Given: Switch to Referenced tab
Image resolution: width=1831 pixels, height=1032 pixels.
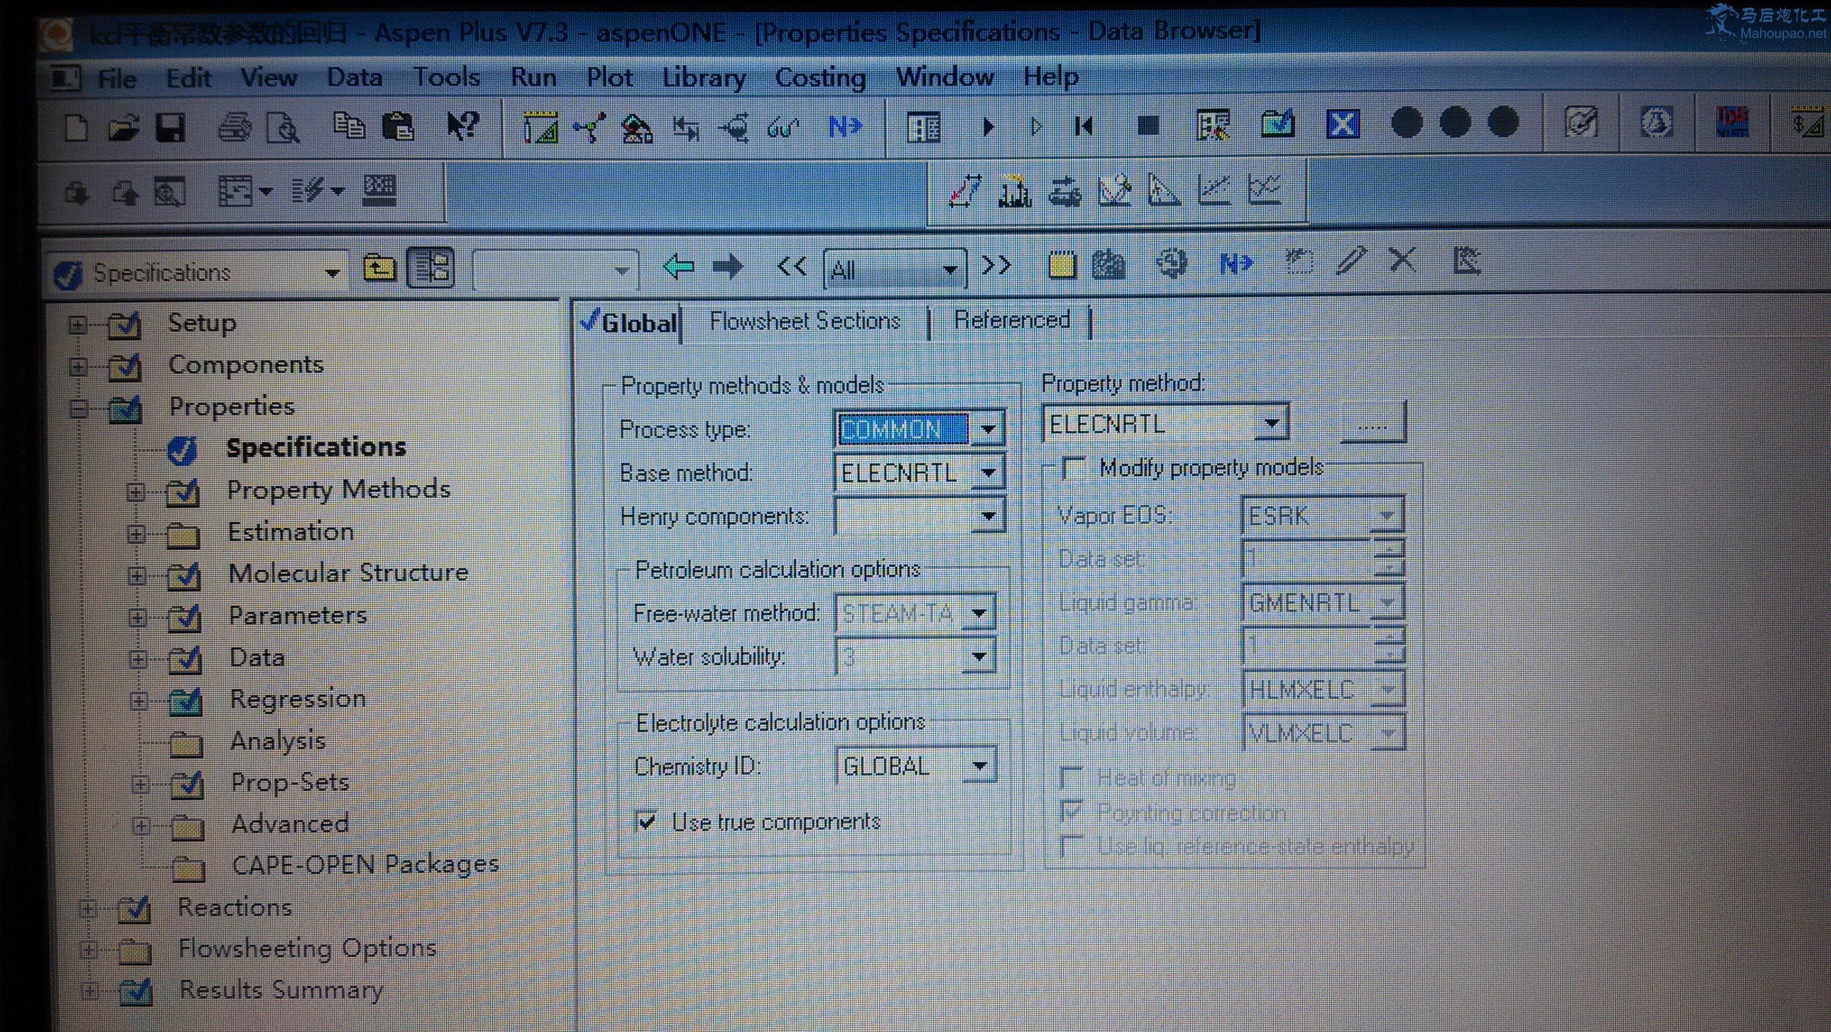Looking at the screenshot, I should (x=1011, y=320).
